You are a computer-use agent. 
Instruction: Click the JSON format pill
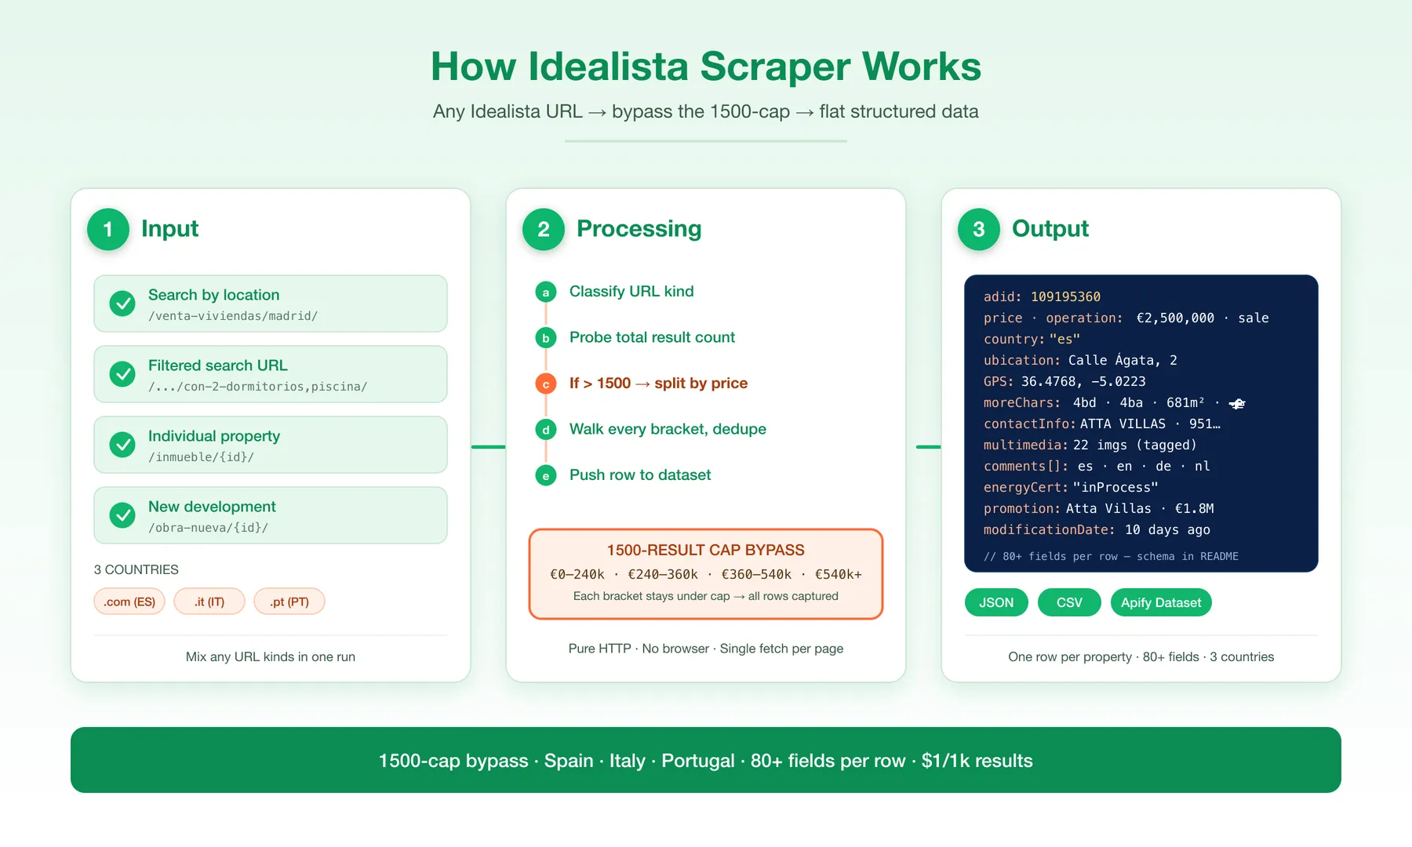tap(996, 602)
